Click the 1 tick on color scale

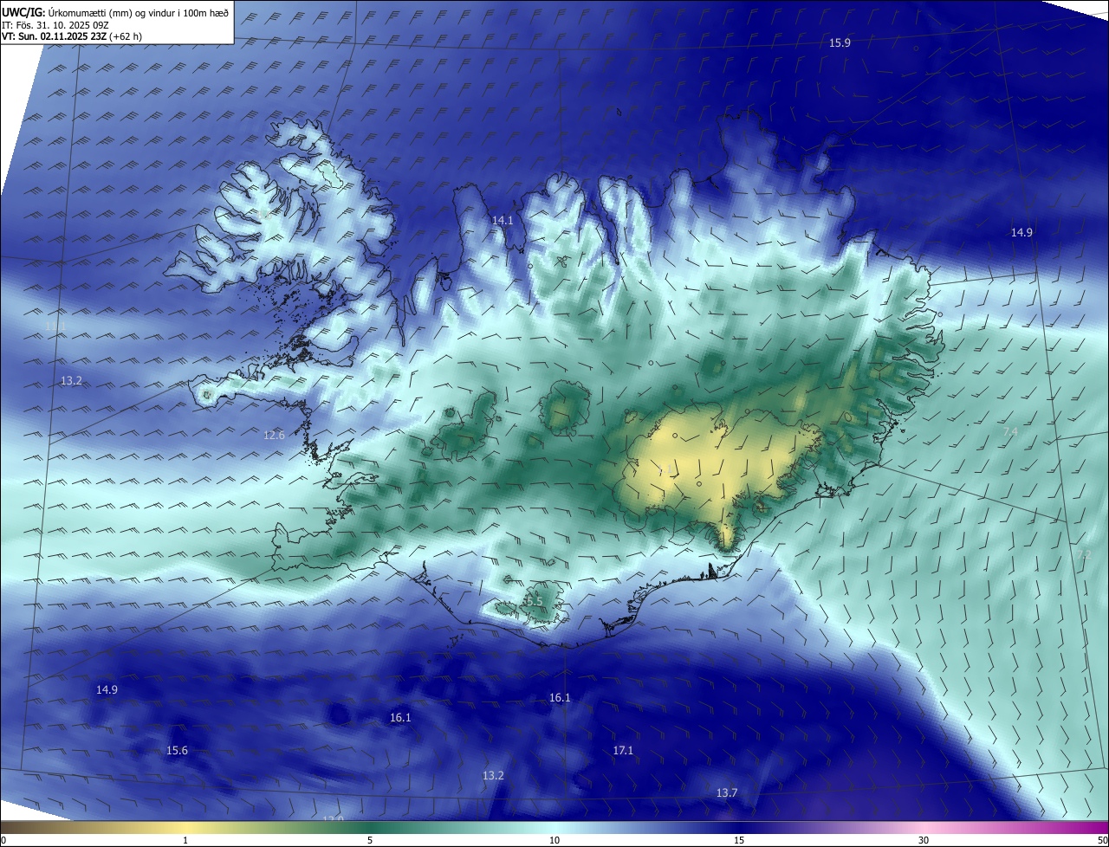(x=185, y=840)
